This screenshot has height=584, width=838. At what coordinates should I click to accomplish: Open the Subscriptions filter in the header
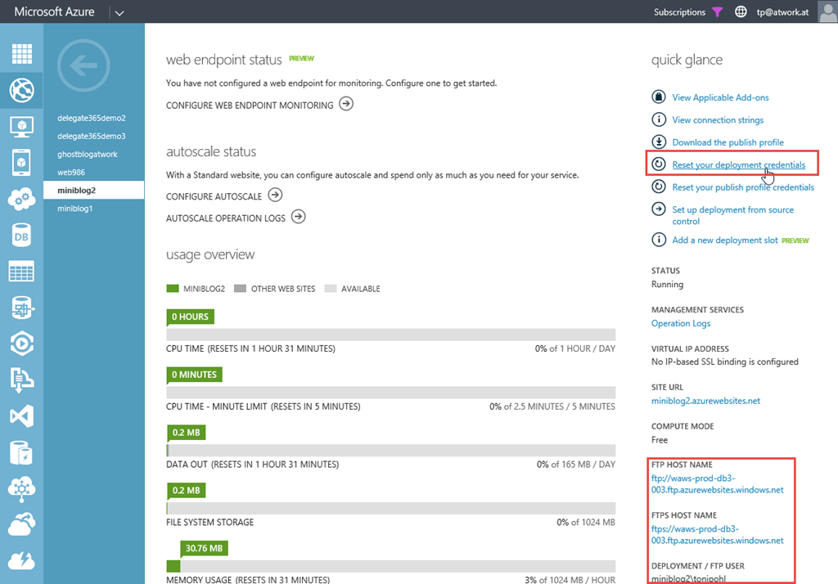(687, 12)
